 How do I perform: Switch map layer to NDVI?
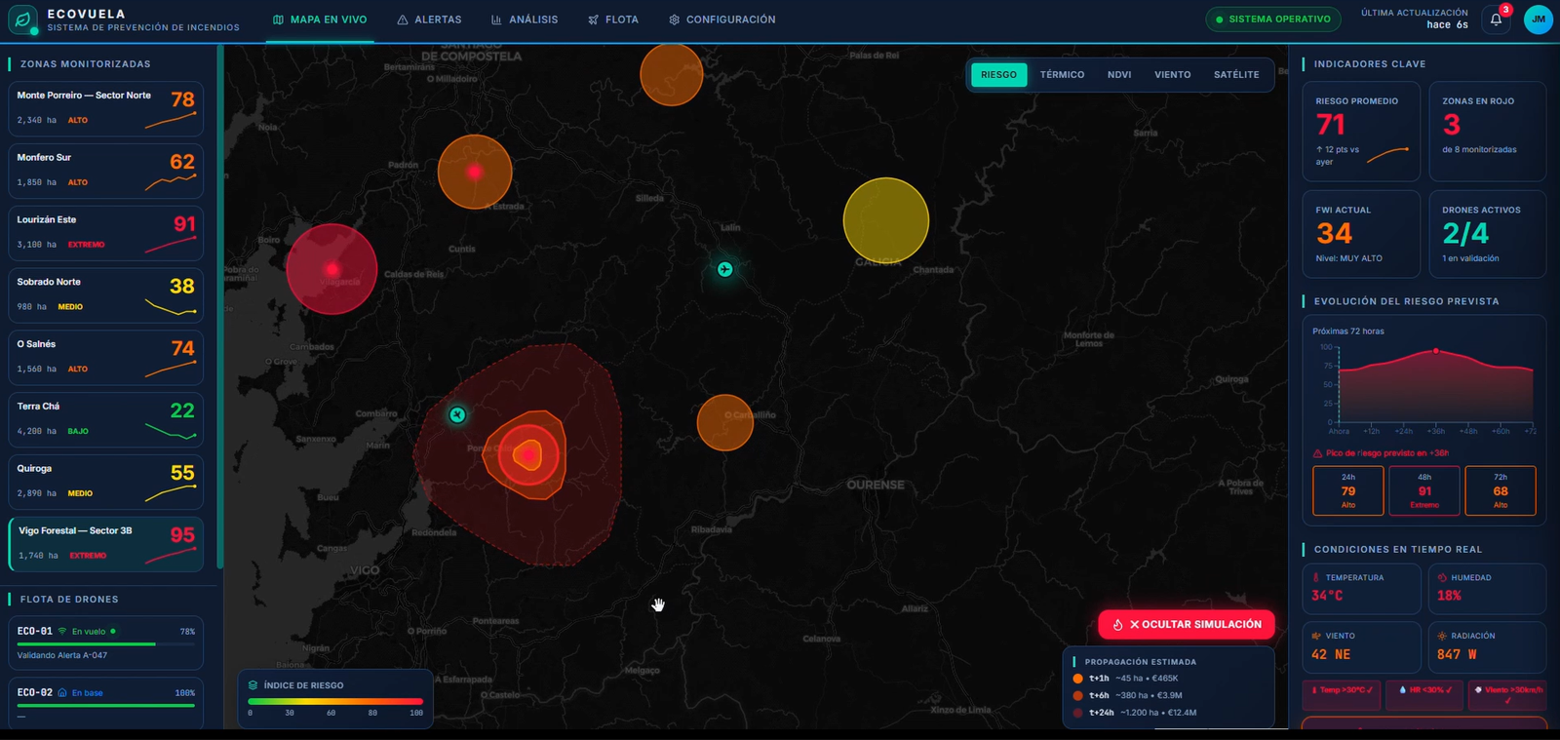(x=1119, y=75)
